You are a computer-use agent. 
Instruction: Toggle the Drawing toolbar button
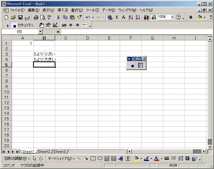pyautogui.click(x=154, y=17)
